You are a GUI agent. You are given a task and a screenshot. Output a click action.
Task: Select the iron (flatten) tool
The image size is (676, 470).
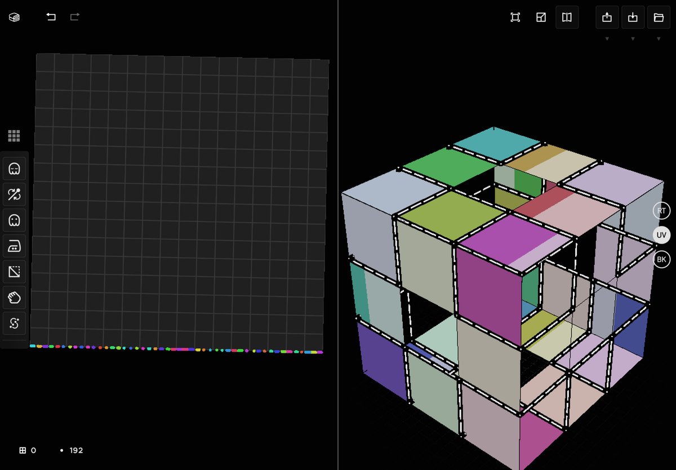(14, 246)
